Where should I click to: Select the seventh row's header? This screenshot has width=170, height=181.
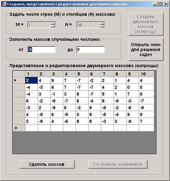tap(19, 121)
